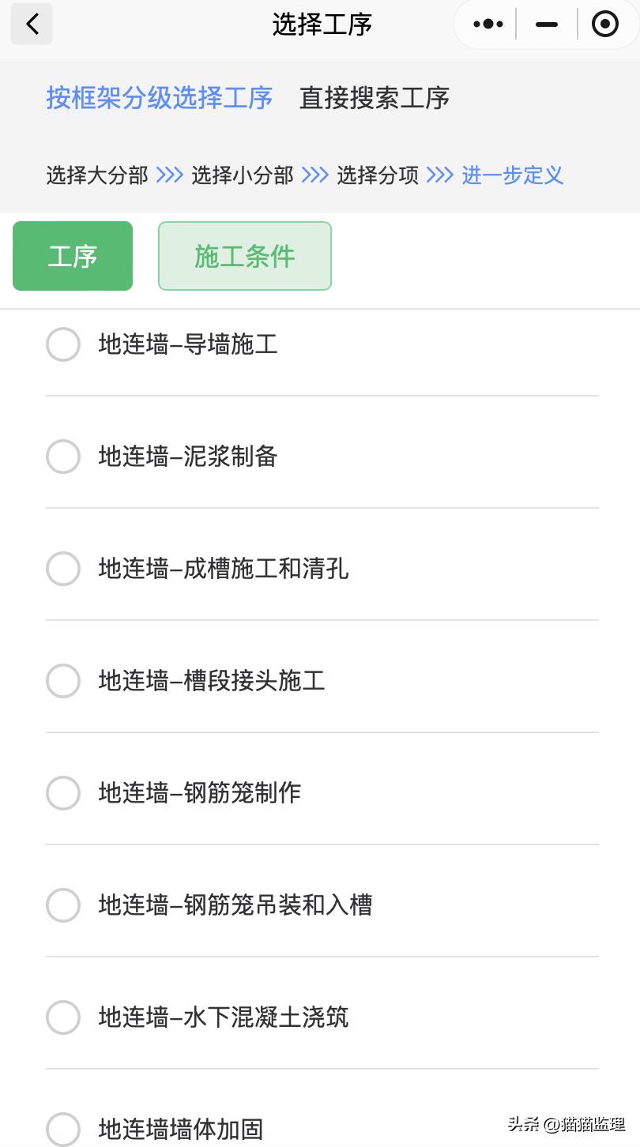This screenshot has height=1147, width=640.
Task: Select 地连墙–导墙施工 radio option
Action: 63,344
